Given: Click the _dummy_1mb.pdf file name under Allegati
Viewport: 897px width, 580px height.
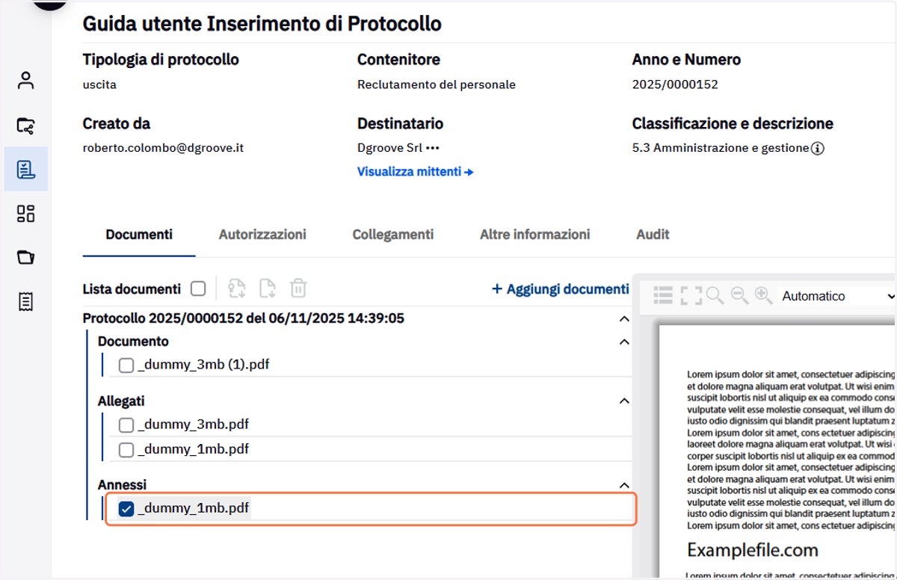Looking at the screenshot, I should [193, 449].
